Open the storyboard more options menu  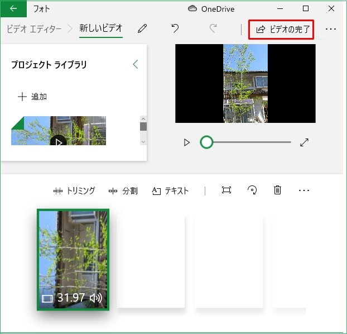304,190
